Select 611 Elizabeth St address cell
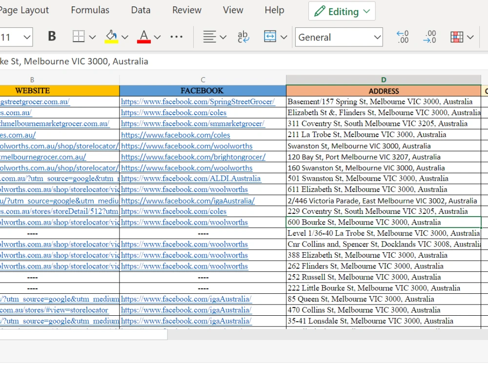Image resolution: width=488 pixels, height=366 pixels. tap(384, 189)
